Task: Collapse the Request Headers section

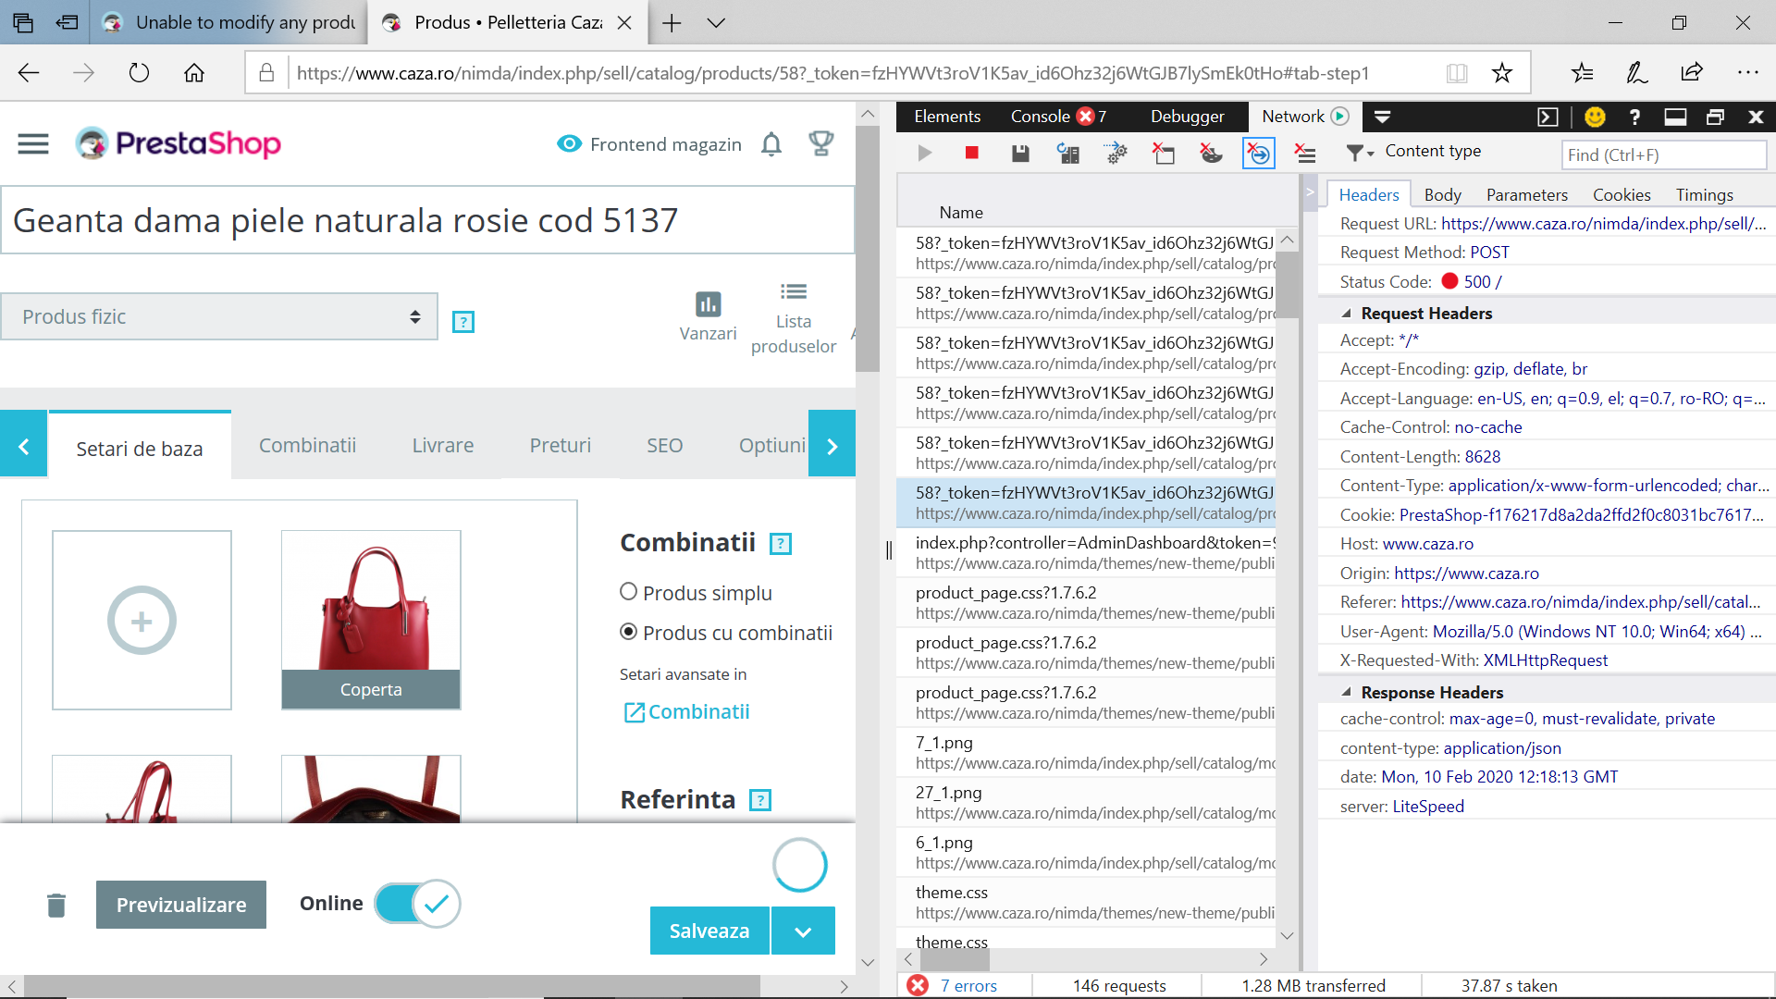Action: click(1347, 314)
